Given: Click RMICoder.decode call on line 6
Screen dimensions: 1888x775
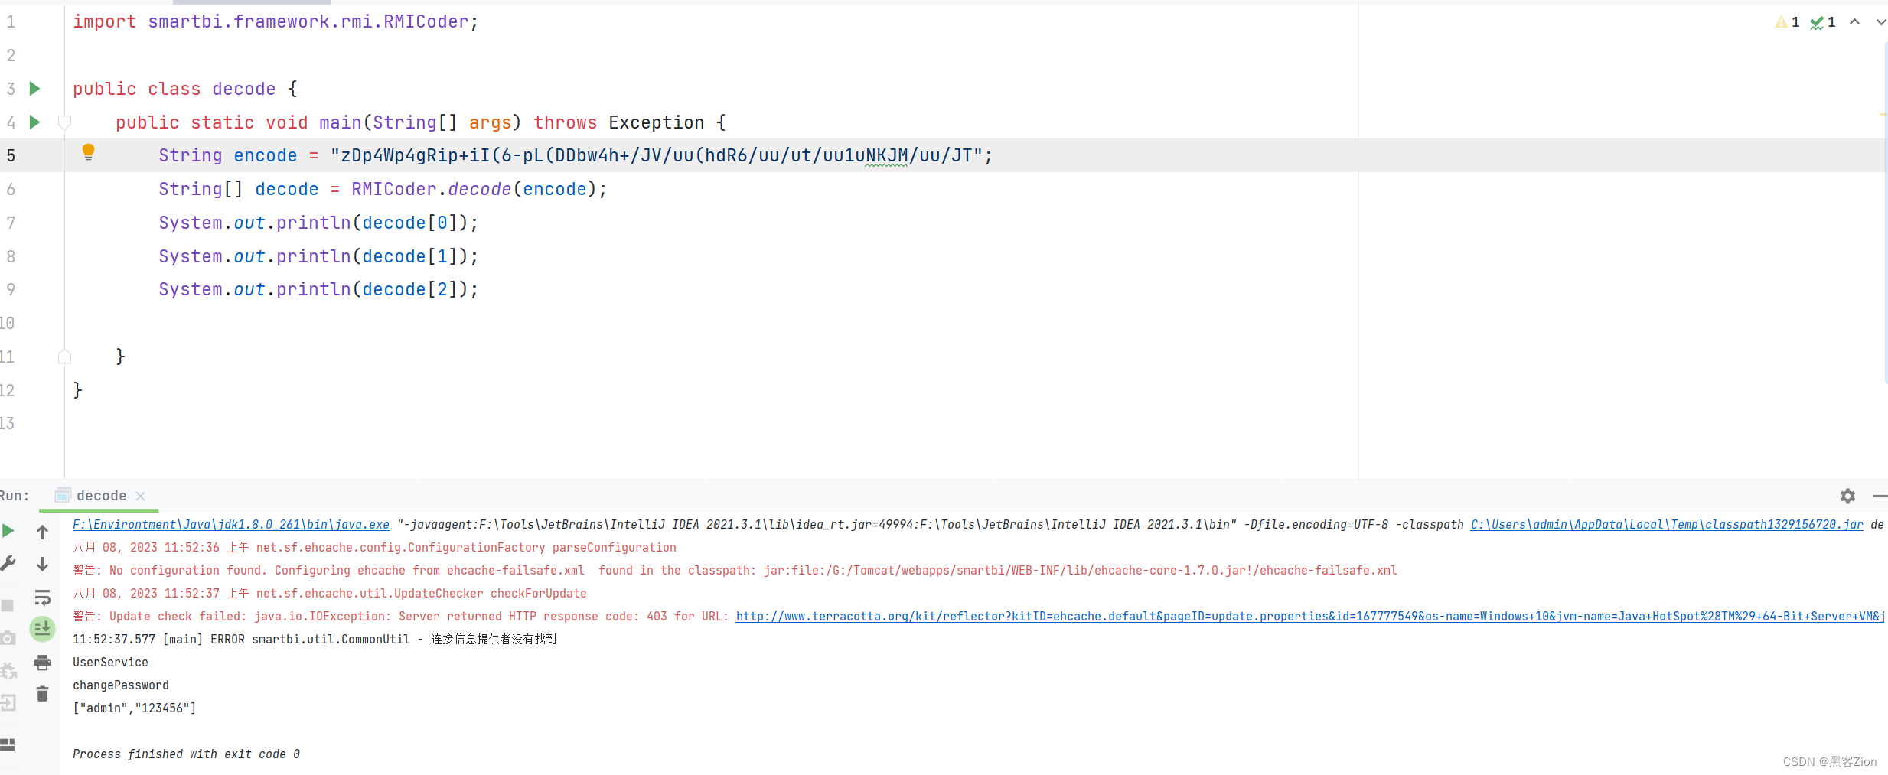Looking at the screenshot, I should pos(478,189).
